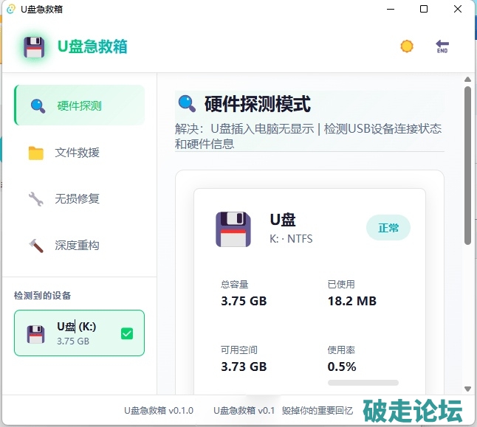477x427 pixels.
Task: Click the scrollbar down arrow
Action: pyautogui.click(x=467, y=389)
